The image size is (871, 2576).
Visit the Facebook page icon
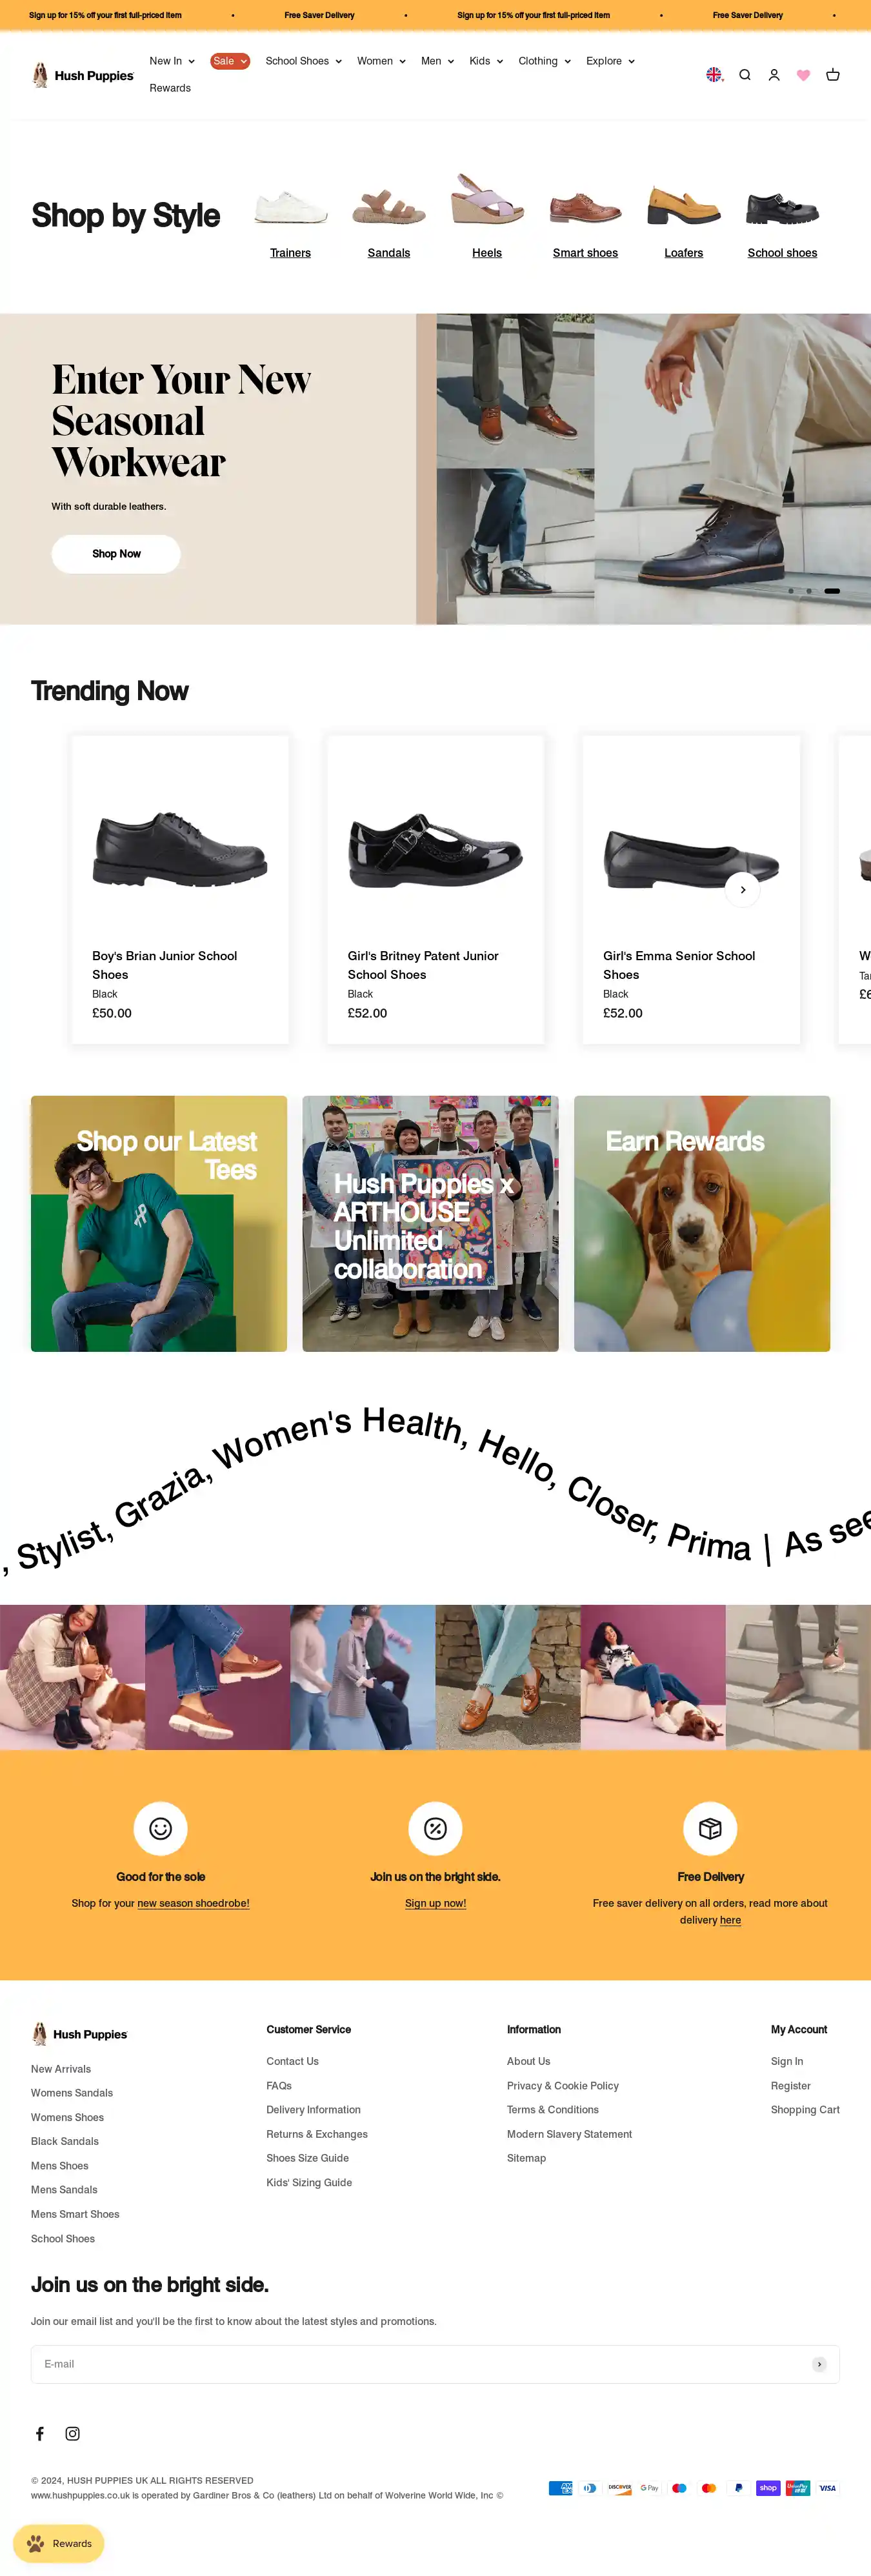(40, 2433)
